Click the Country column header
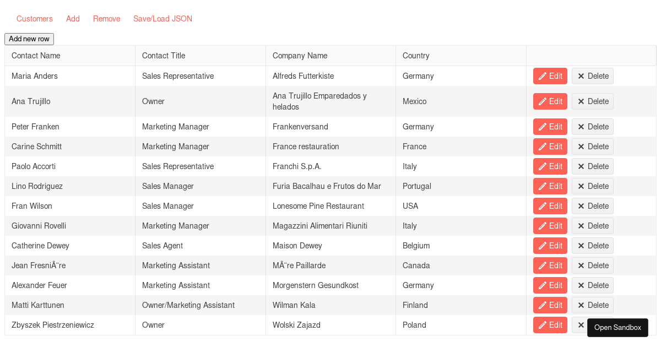Screen dimensions: 661x347 pyautogui.click(x=416, y=56)
